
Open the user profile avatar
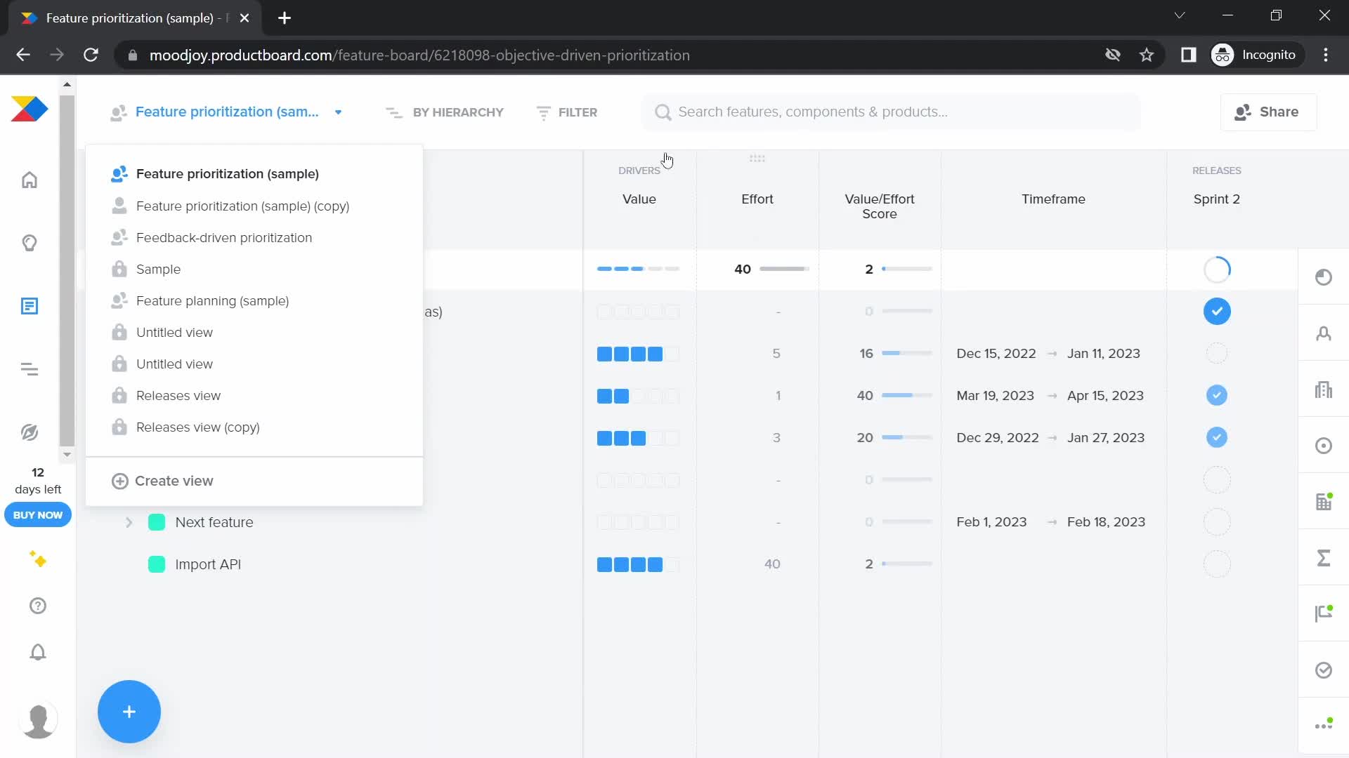(38, 720)
